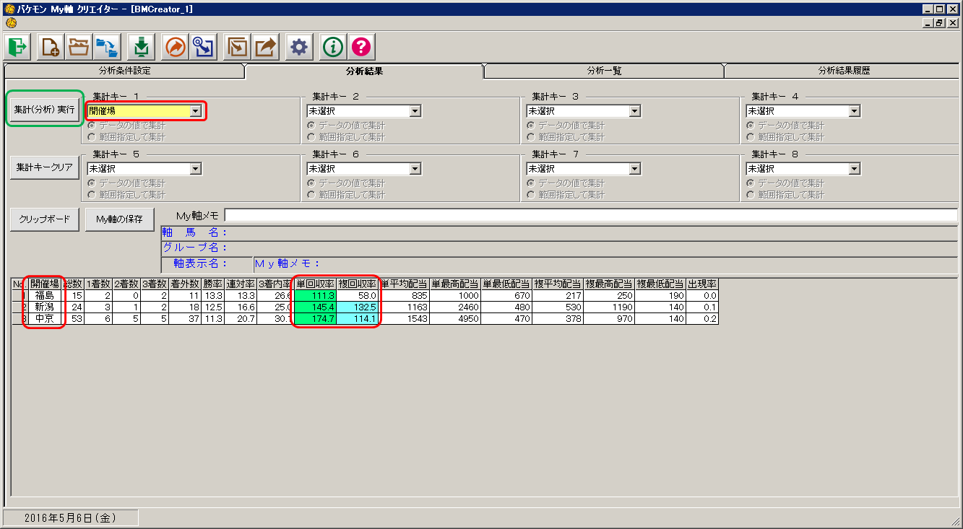Click the クリップボード button
Image resolution: width=963 pixels, height=529 pixels.
45,220
